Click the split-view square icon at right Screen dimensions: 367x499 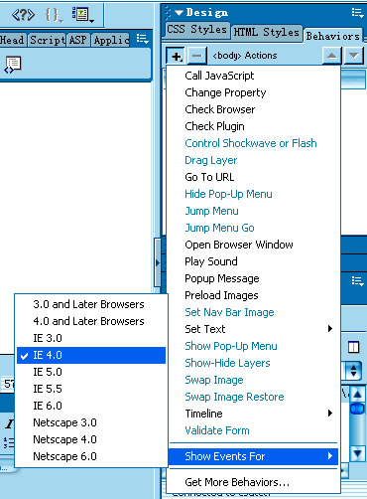353,347
